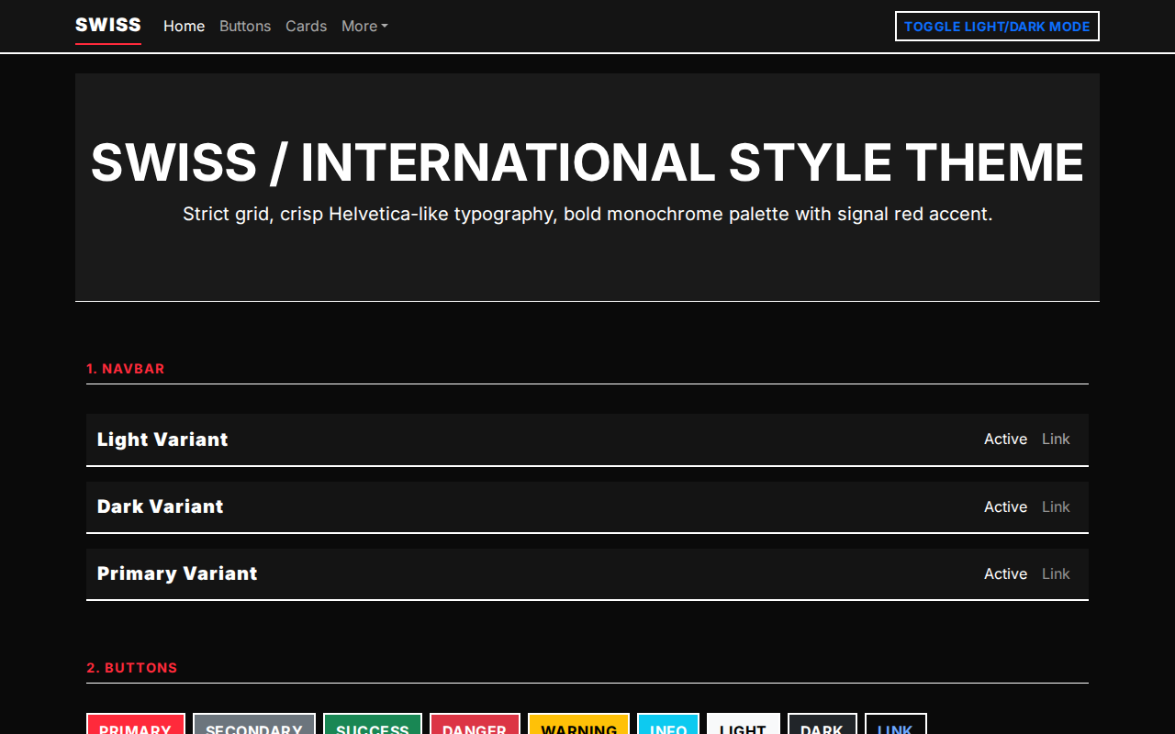Click the "Swiss / International Style Theme" title

point(587,162)
